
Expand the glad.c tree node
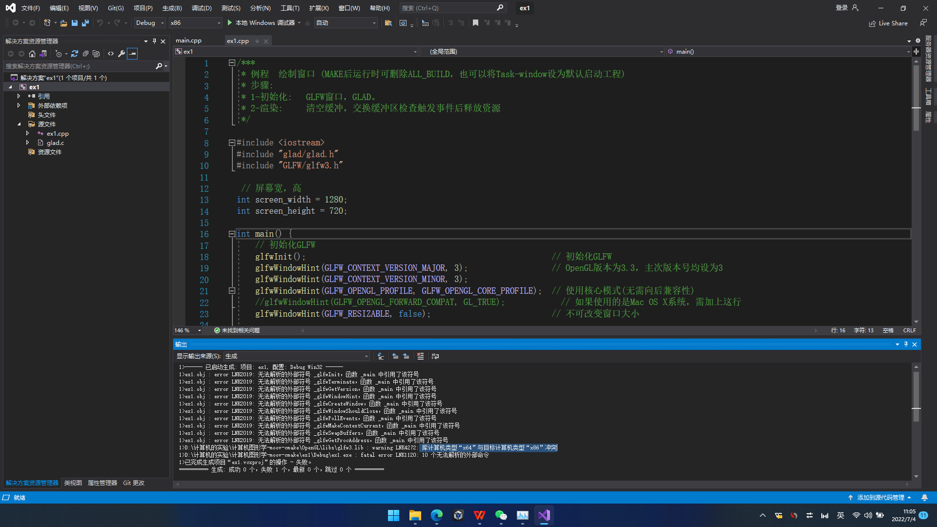(x=28, y=142)
